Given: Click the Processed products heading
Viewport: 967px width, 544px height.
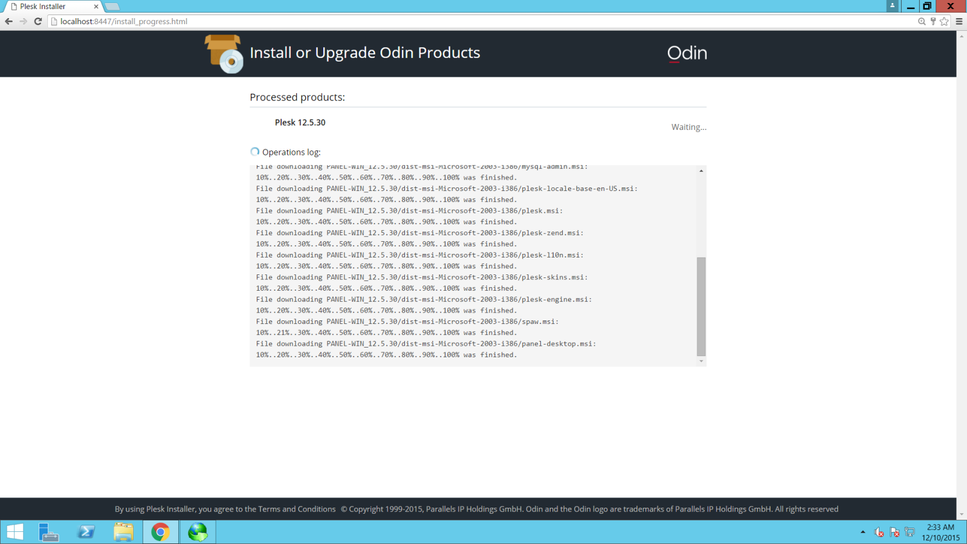Looking at the screenshot, I should click(297, 97).
